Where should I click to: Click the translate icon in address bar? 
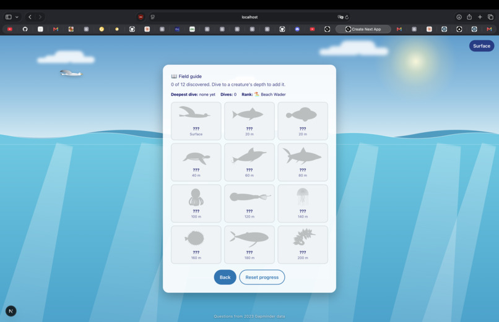click(x=340, y=17)
